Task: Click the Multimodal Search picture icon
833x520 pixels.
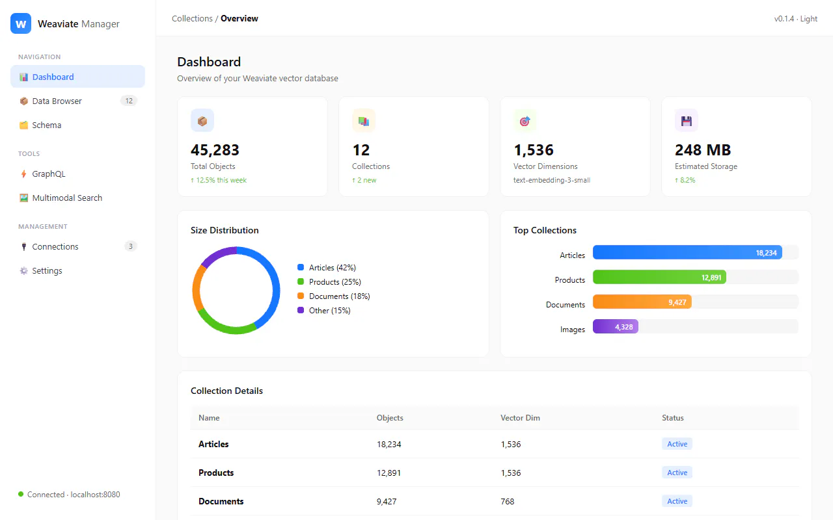Action: pyautogui.click(x=23, y=198)
